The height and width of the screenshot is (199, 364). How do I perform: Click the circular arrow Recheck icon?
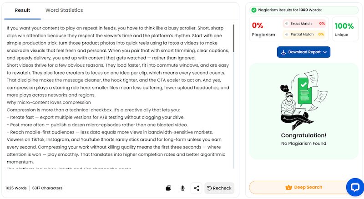pos(210,188)
